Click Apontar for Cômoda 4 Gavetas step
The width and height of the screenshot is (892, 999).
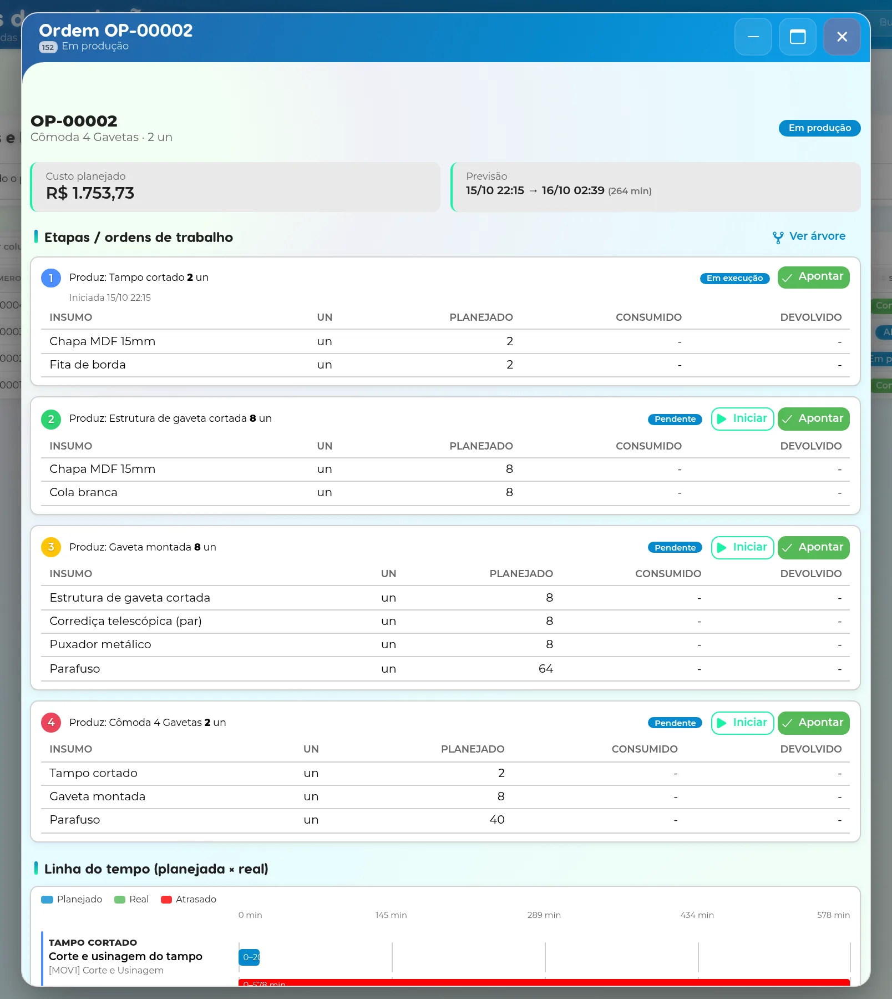(813, 723)
